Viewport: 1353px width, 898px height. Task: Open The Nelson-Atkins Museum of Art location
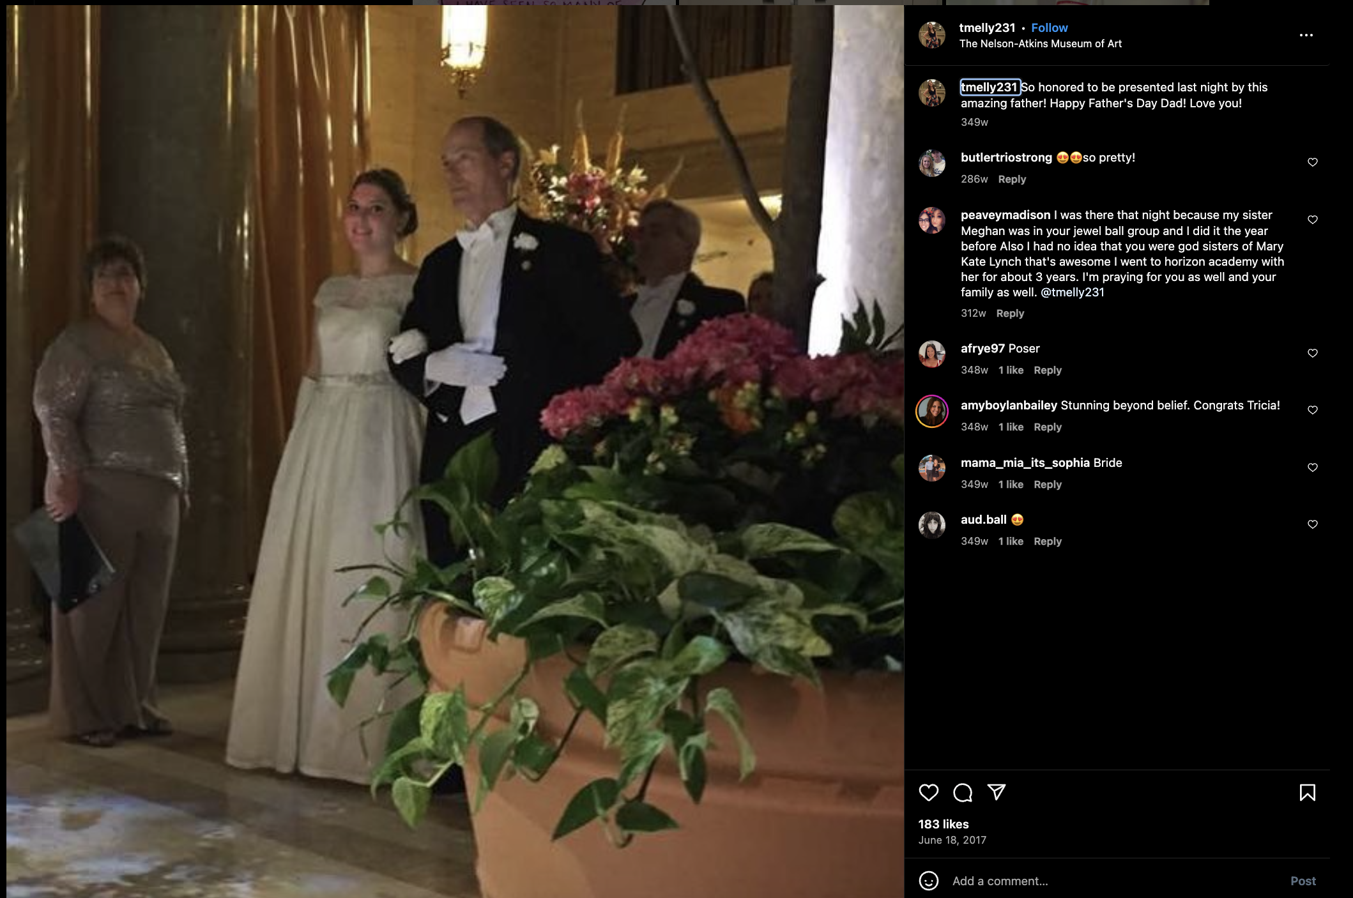[x=1040, y=43]
